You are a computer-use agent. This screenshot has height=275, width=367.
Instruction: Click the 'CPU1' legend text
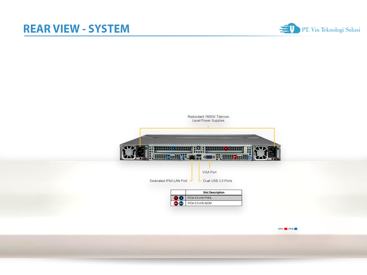281,229
